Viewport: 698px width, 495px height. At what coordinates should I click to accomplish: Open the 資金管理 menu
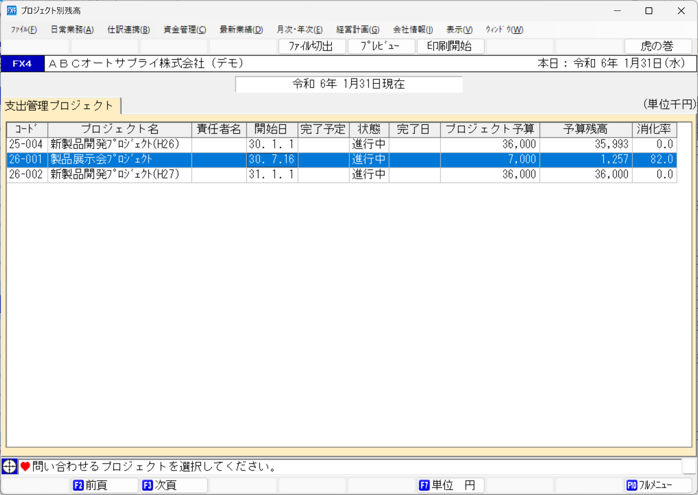pyautogui.click(x=184, y=30)
